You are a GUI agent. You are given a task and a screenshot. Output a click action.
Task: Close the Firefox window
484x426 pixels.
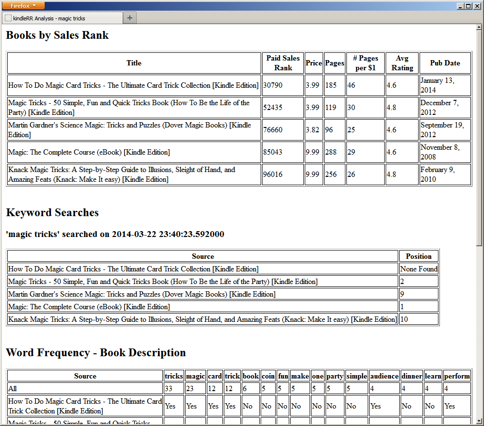point(477,6)
